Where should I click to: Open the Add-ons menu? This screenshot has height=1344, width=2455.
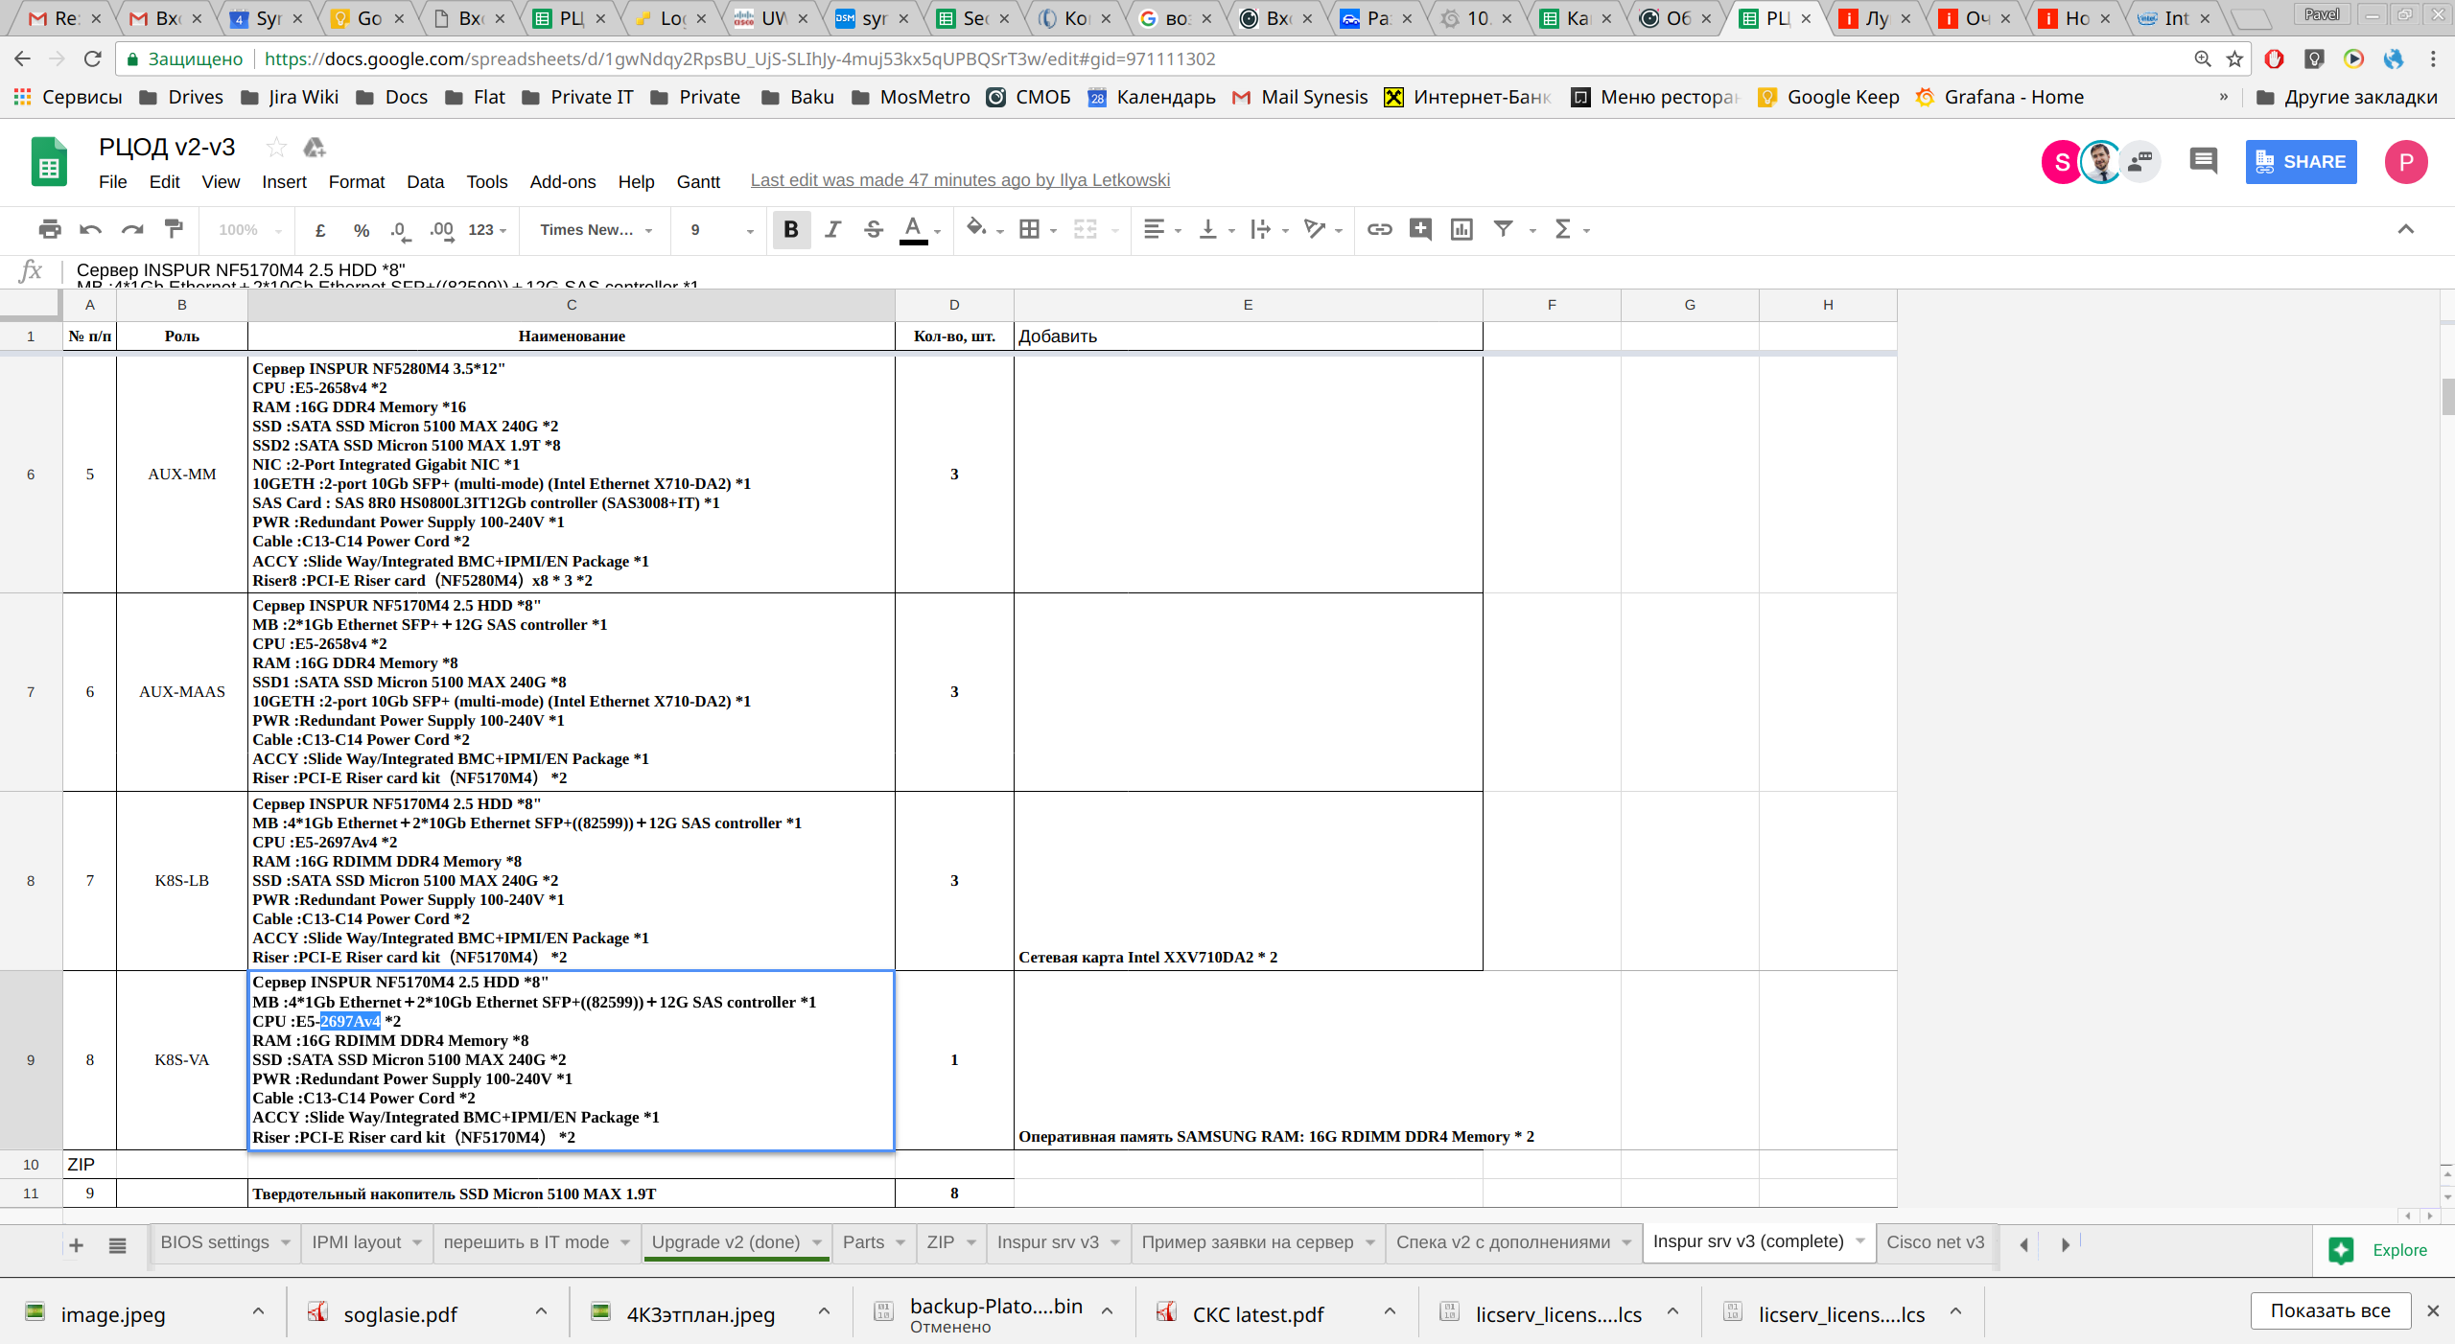pos(563,182)
